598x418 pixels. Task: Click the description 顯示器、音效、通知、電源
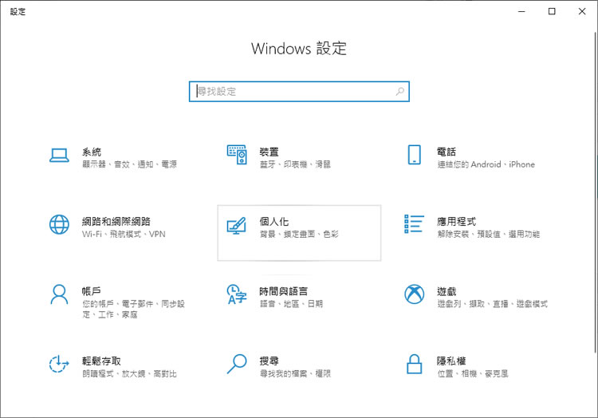[x=129, y=164]
